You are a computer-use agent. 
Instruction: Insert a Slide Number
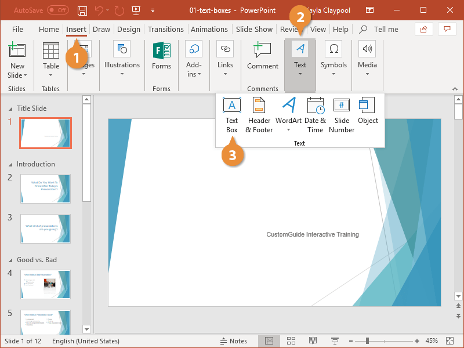[x=341, y=115]
